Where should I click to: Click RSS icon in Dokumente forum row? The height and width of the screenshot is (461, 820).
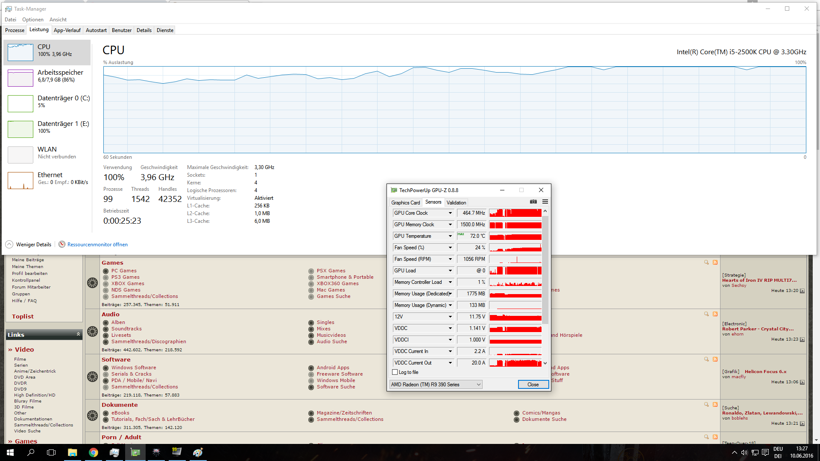click(x=715, y=405)
